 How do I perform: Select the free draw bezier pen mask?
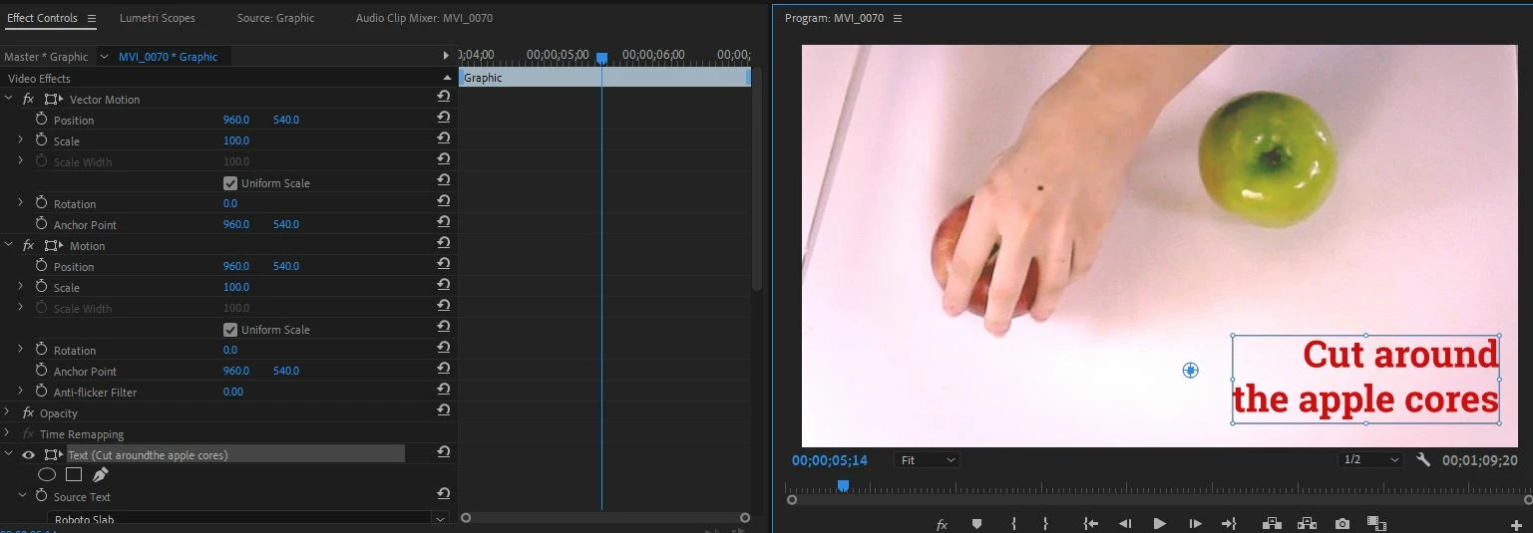click(x=100, y=475)
